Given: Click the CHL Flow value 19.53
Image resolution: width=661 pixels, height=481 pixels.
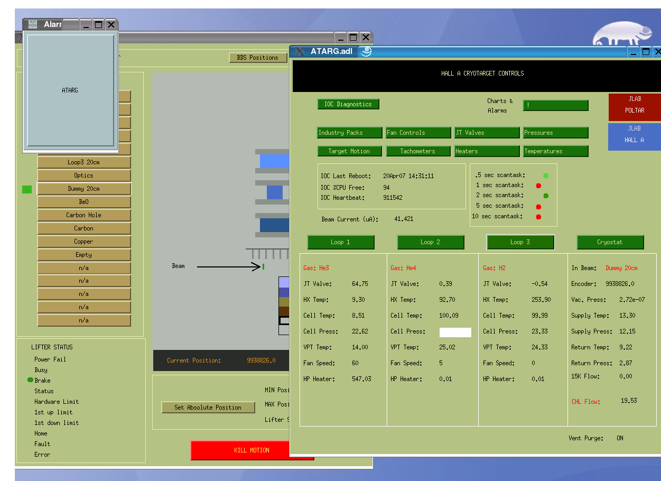Looking at the screenshot, I should click(629, 401).
